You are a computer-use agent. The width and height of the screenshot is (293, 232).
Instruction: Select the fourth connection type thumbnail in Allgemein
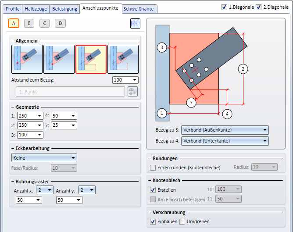[123, 59]
